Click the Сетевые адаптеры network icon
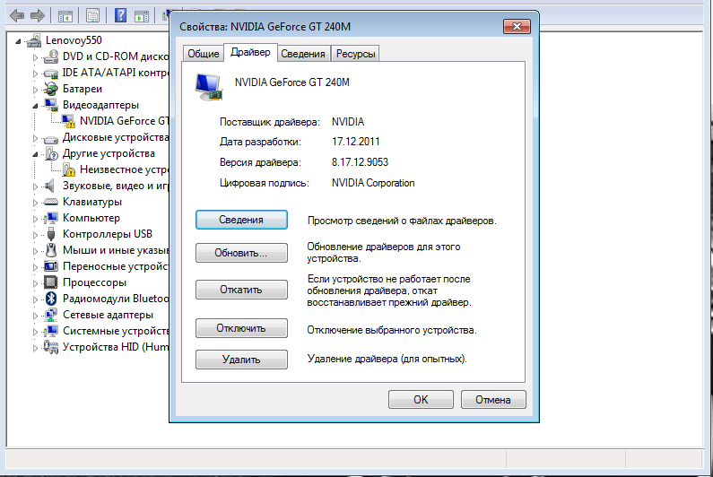 coord(51,315)
